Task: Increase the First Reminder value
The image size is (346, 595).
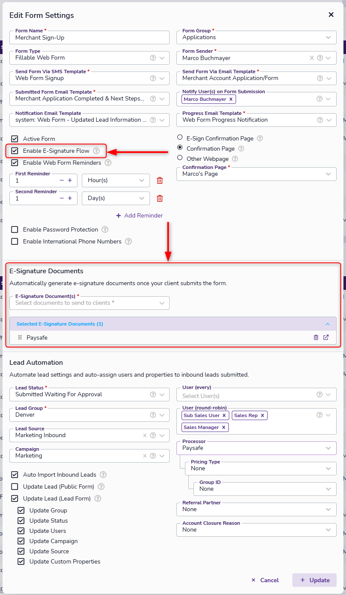Action: [x=70, y=180]
